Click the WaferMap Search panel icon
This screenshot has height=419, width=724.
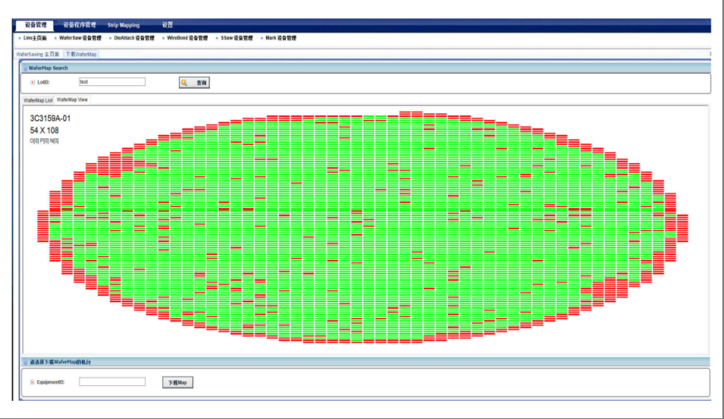(x=26, y=68)
